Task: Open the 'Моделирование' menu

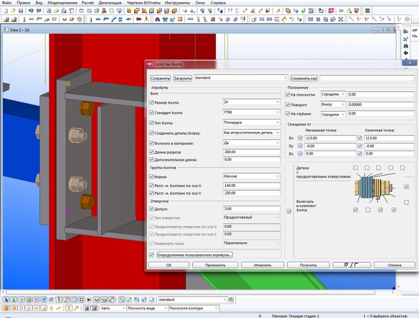Action: pos(62,3)
